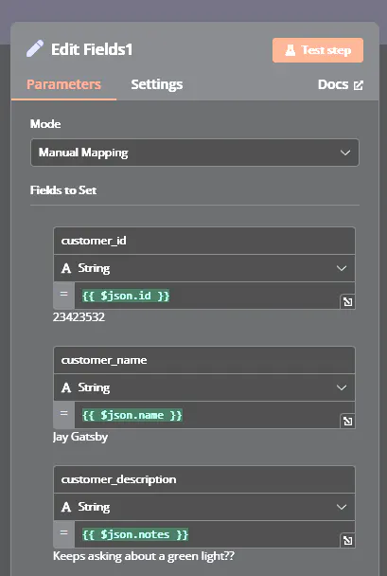Expand the expression editor for $json.id

click(347, 302)
